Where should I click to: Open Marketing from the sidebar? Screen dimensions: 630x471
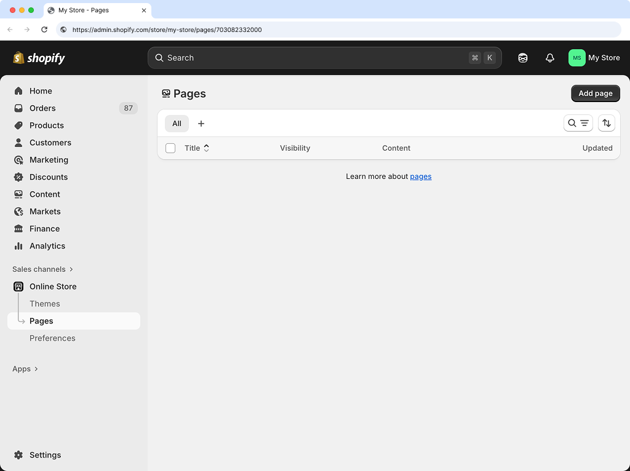[48, 159]
